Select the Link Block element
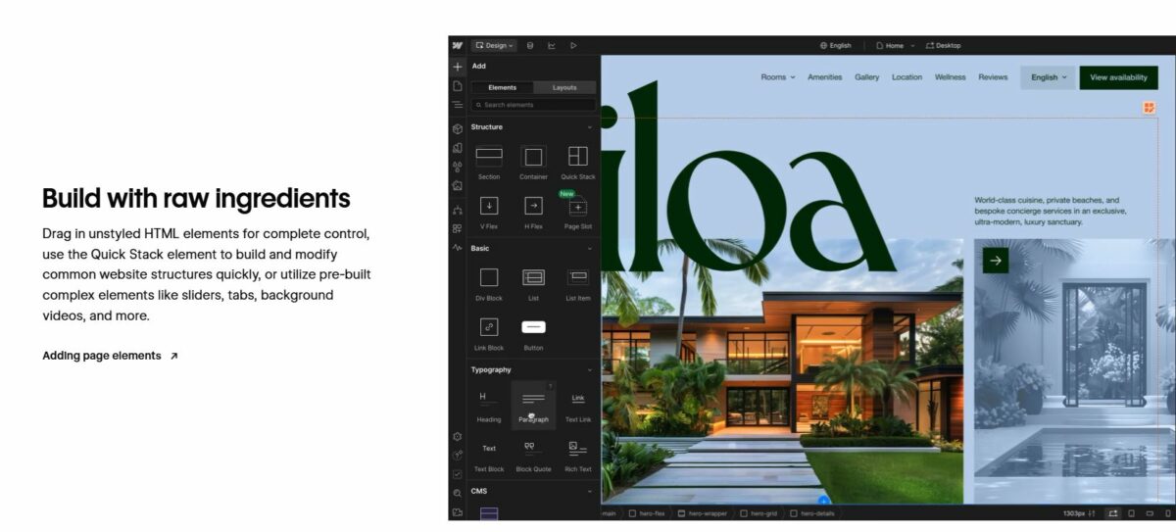 click(x=489, y=333)
